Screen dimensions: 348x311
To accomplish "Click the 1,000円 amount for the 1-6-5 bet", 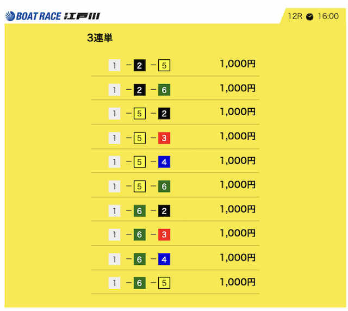I will point(238,282).
